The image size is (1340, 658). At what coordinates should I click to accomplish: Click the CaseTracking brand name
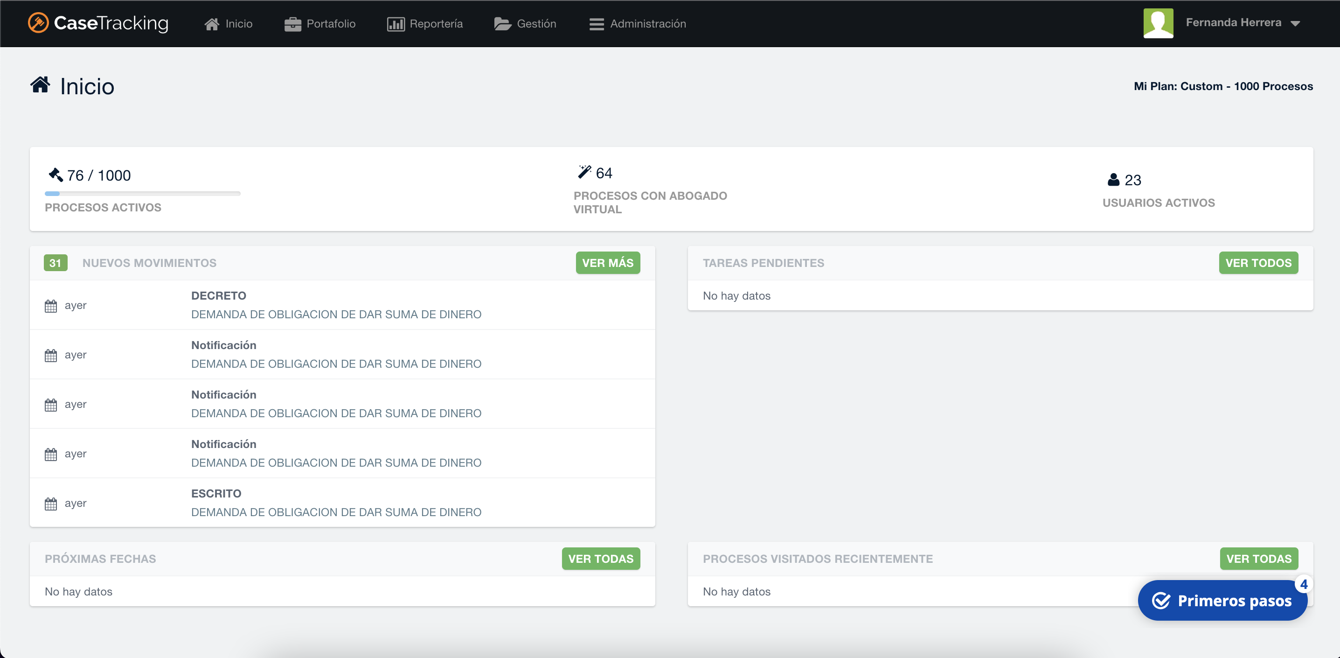pyautogui.click(x=111, y=23)
